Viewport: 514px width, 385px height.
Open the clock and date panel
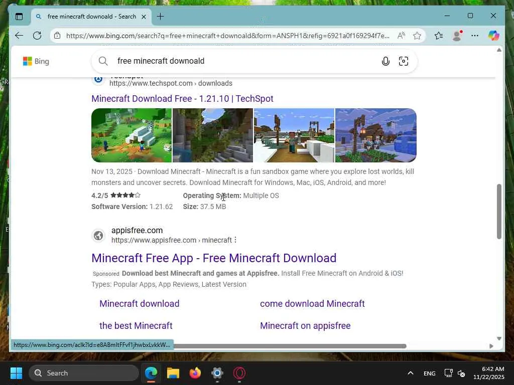(489, 373)
